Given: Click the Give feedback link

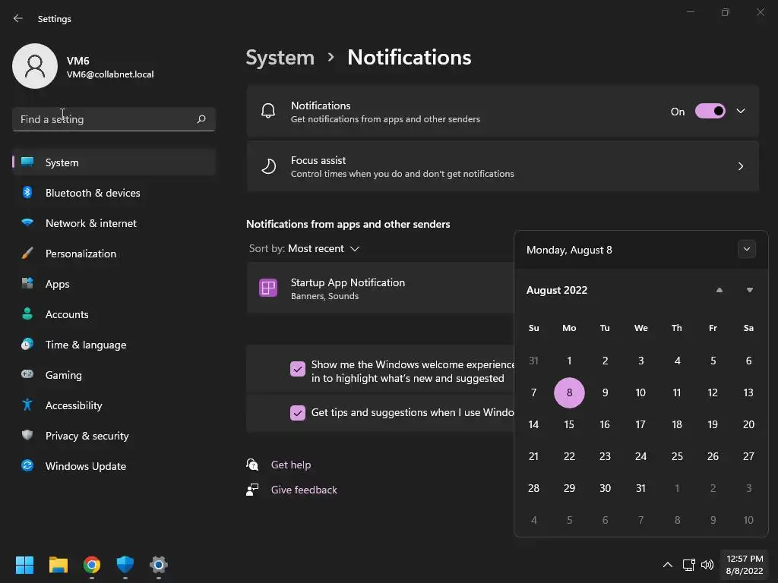Looking at the screenshot, I should pos(304,490).
